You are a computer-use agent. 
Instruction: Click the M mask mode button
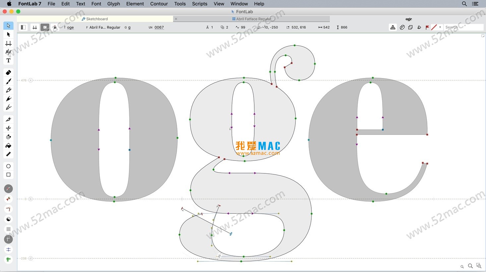55,27
